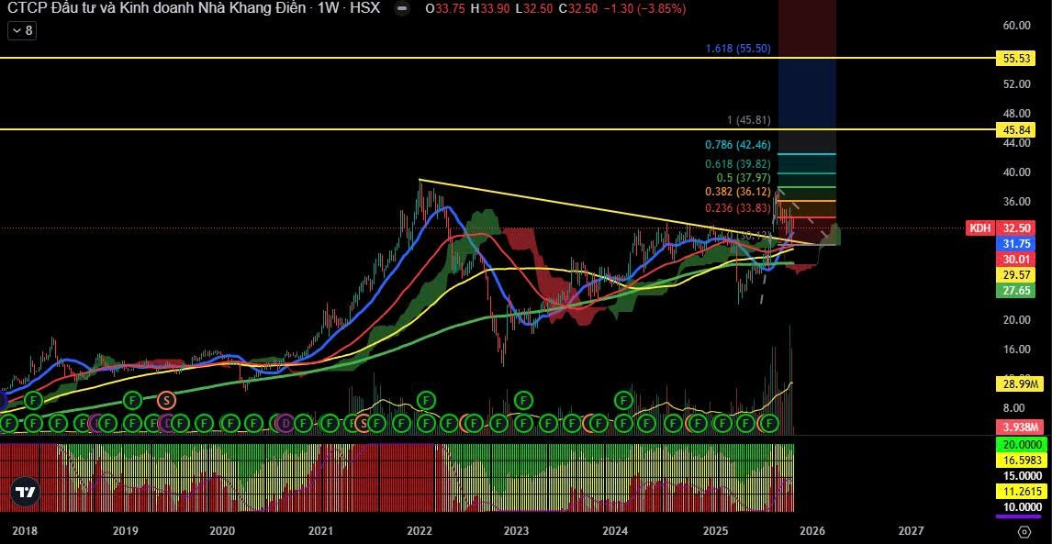This screenshot has height=544, width=1052.
Task: Select the Fibonacci 0.618 (39.82) level label
Action: (738, 164)
